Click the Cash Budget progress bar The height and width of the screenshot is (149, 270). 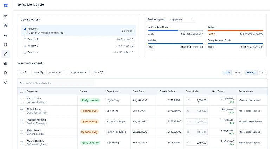click(x=175, y=31)
